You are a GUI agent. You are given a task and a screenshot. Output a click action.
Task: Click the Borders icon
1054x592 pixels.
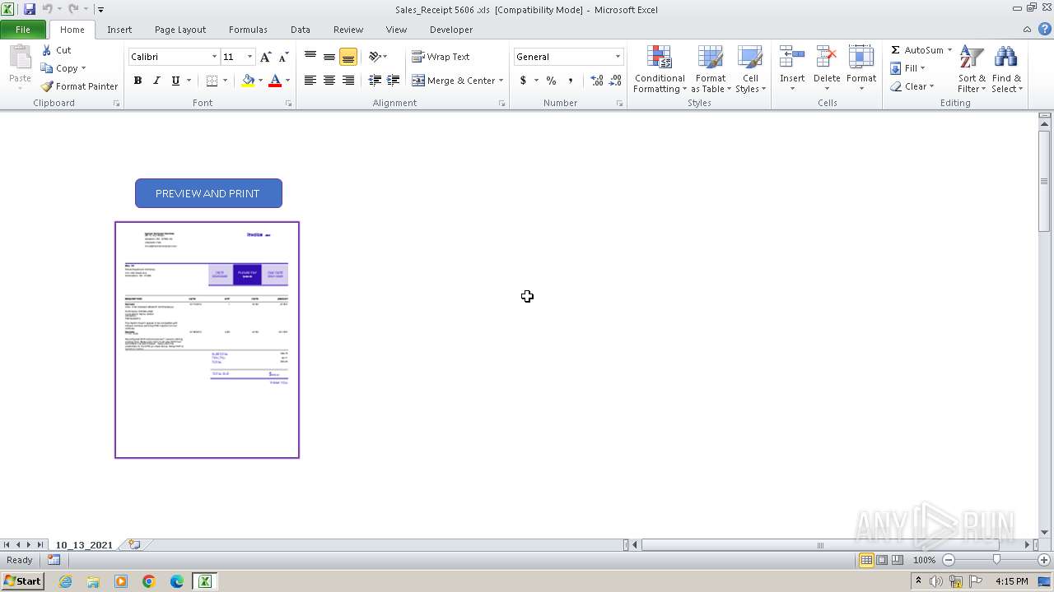(212, 81)
